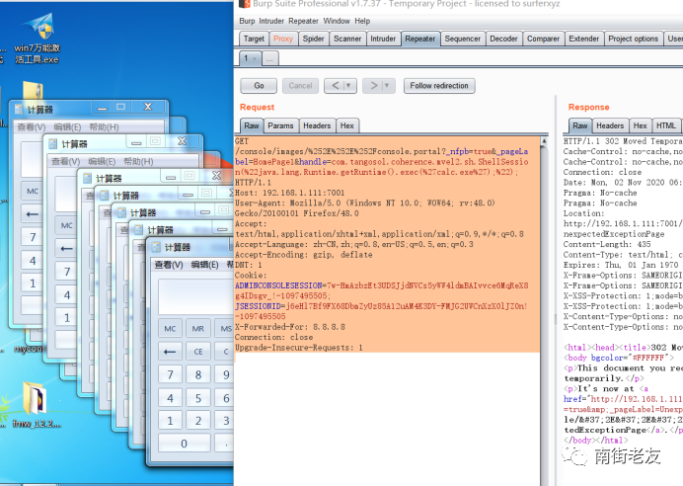Add a new Repeater tab with ellipsis
Image resolution: width=683 pixels, height=486 pixels.
click(269, 58)
